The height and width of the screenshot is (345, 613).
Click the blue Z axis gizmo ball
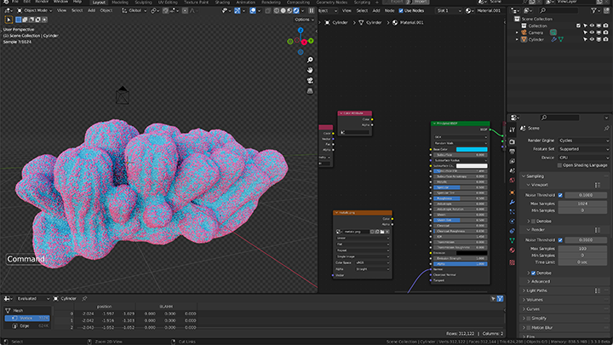[301, 30]
